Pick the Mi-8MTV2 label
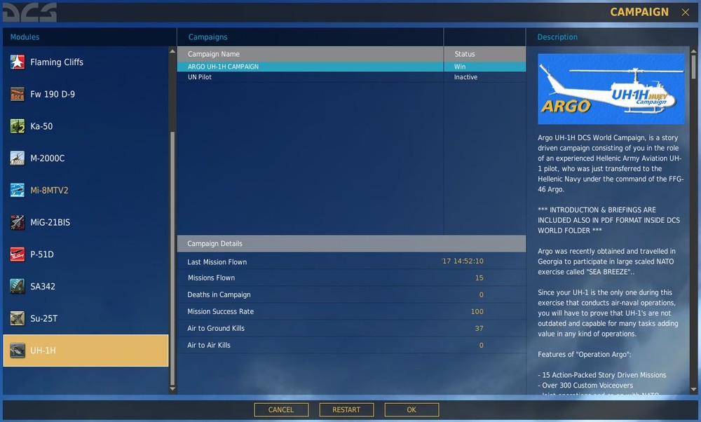The image size is (701, 422). (x=49, y=190)
